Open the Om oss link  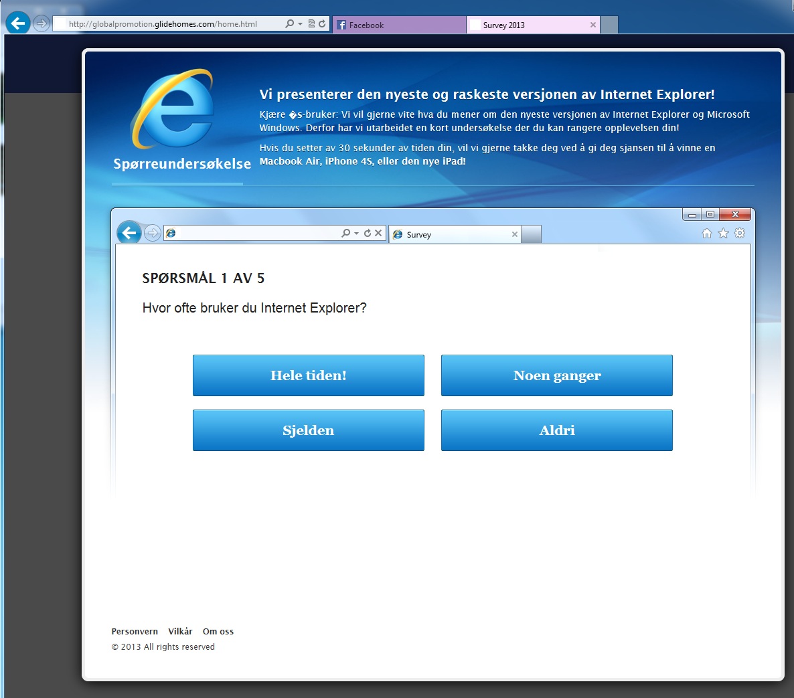coord(218,631)
